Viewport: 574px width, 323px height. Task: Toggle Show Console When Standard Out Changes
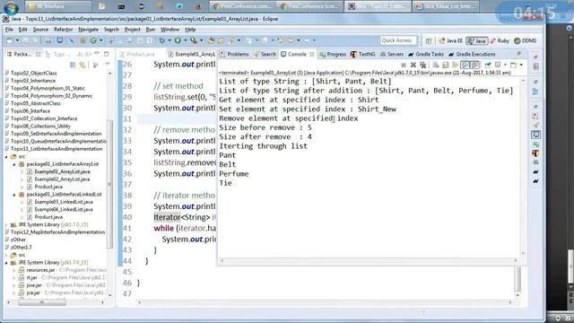pyautogui.click(x=465, y=65)
